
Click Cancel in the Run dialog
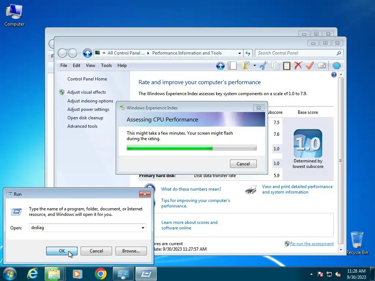96,251
